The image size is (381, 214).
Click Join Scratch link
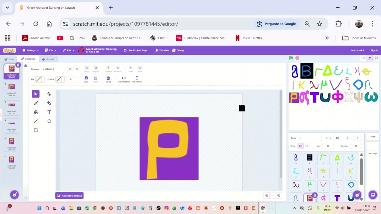357,50
